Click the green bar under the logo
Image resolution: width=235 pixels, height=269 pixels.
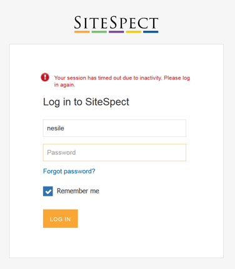(99, 32)
